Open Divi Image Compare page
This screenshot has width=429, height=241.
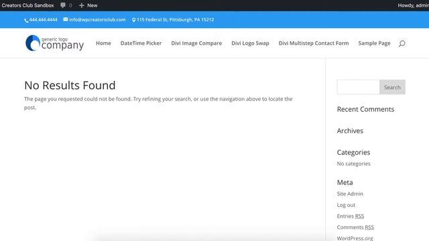click(196, 43)
